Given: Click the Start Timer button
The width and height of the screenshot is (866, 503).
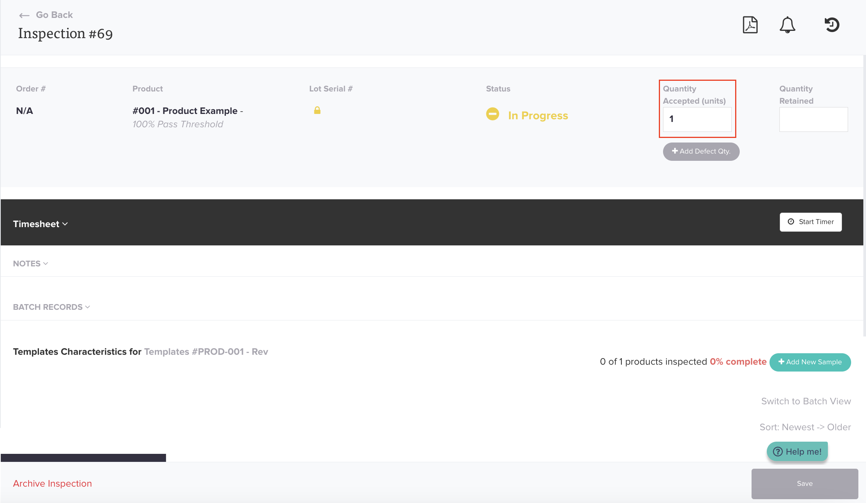Looking at the screenshot, I should tap(811, 222).
